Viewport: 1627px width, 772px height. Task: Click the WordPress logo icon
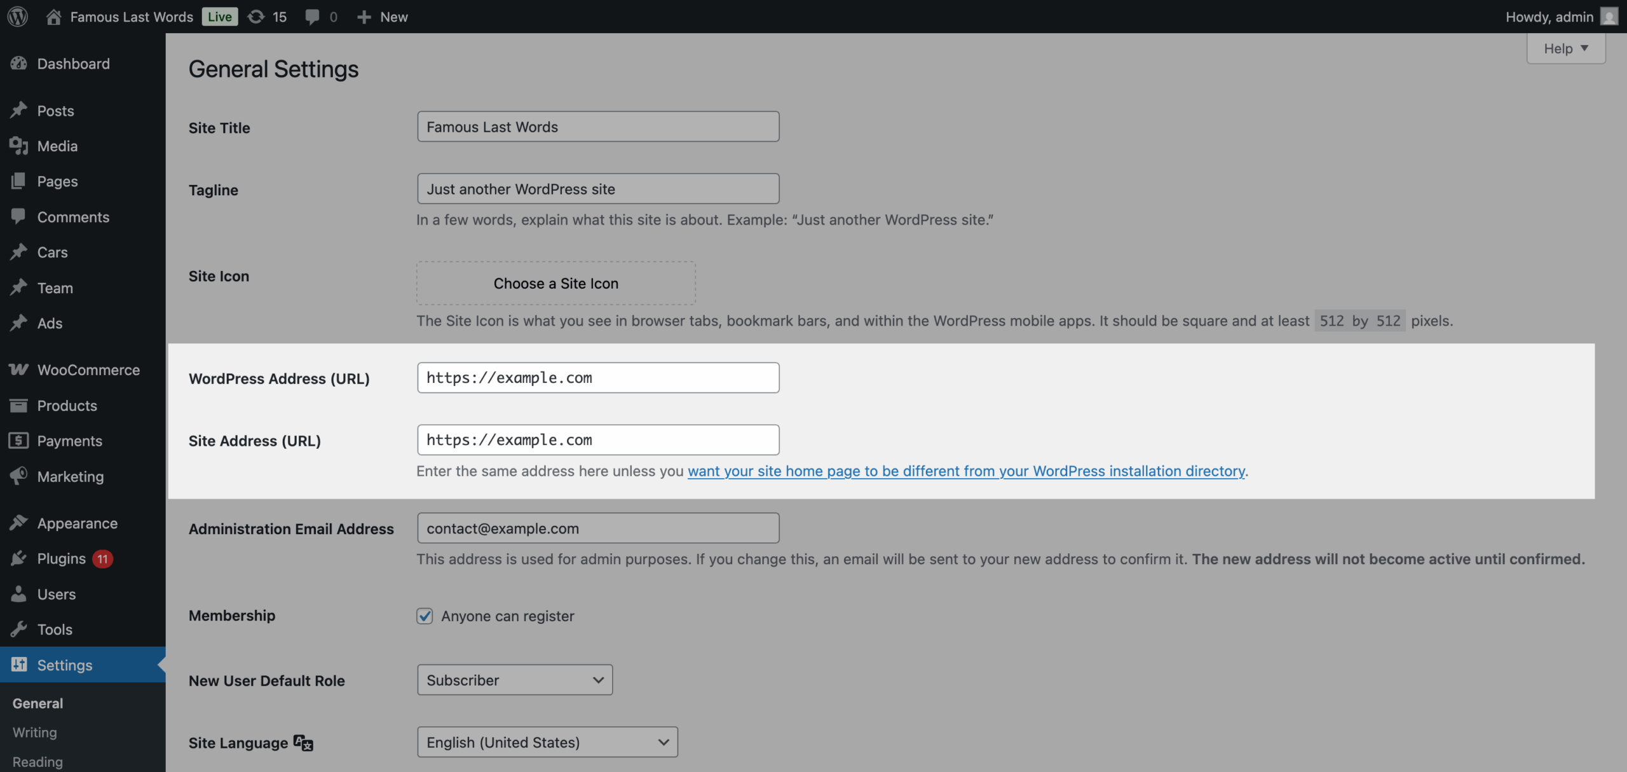pos(18,17)
